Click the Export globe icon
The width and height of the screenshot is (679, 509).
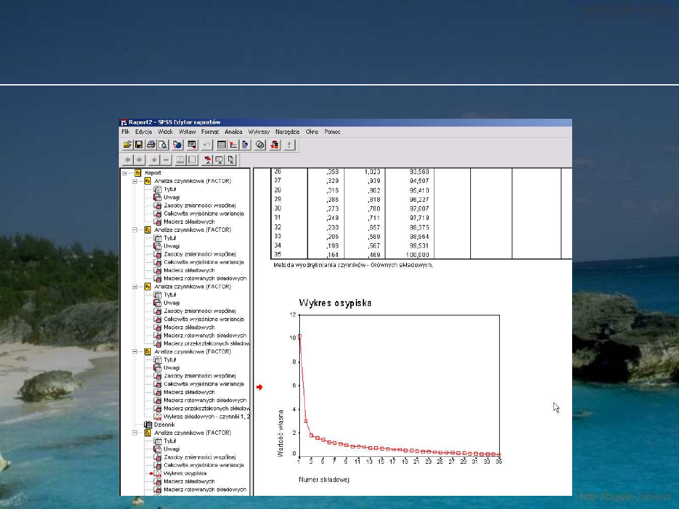coord(177,145)
